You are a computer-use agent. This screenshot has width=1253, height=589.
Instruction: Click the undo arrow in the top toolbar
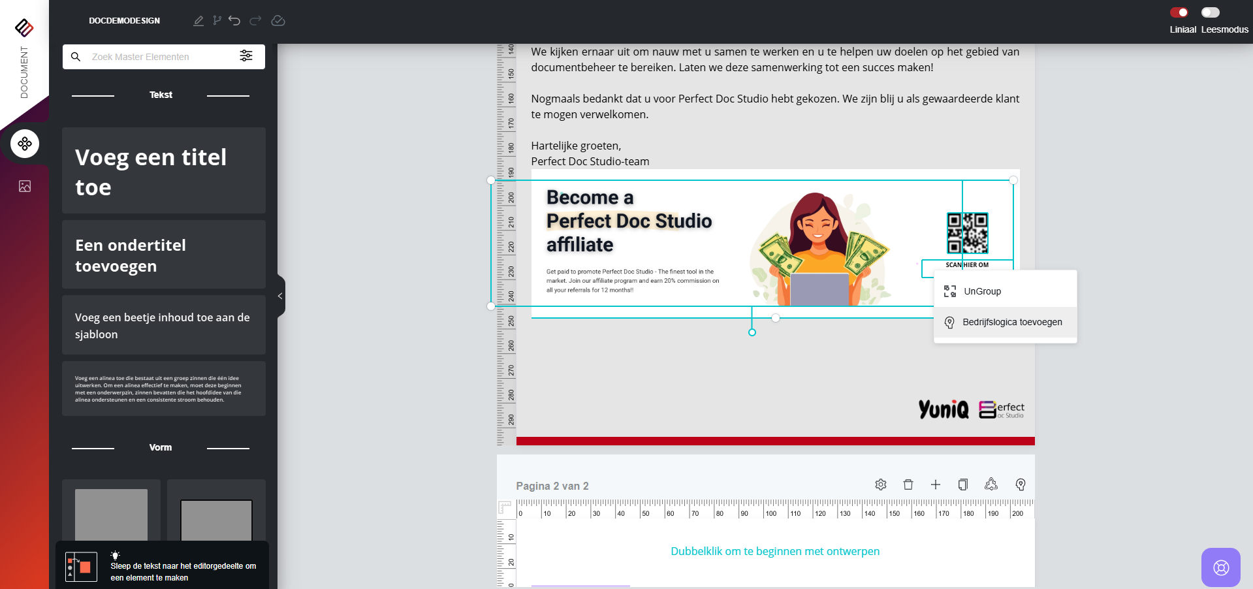pyautogui.click(x=234, y=21)
